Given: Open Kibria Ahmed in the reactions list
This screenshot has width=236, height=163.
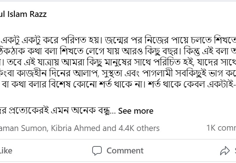Looking at the screenshot, I should point(77,128).
